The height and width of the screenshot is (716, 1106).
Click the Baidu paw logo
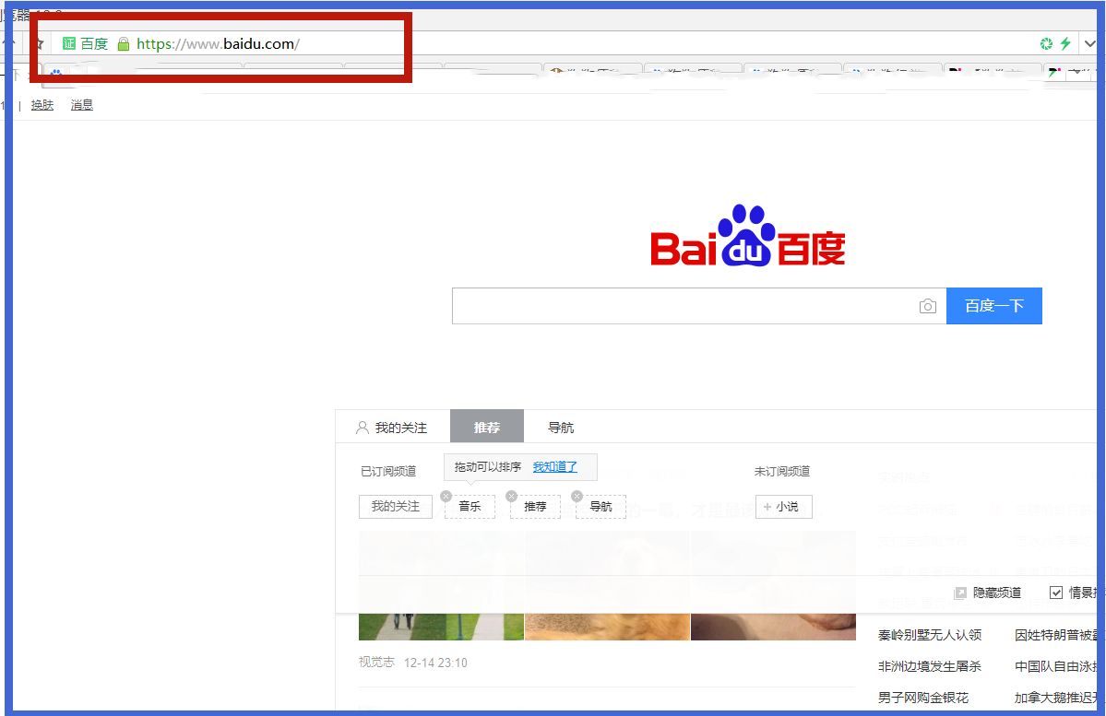coord(748,236)
